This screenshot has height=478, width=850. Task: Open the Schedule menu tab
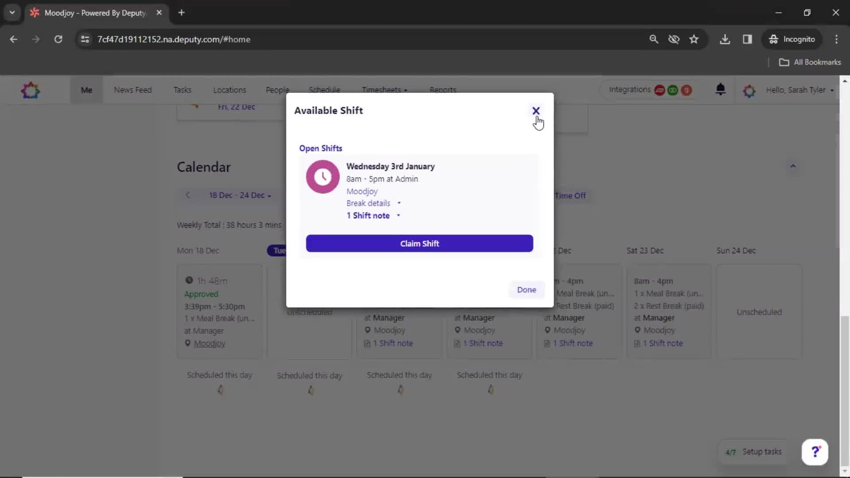coord(324,89)
